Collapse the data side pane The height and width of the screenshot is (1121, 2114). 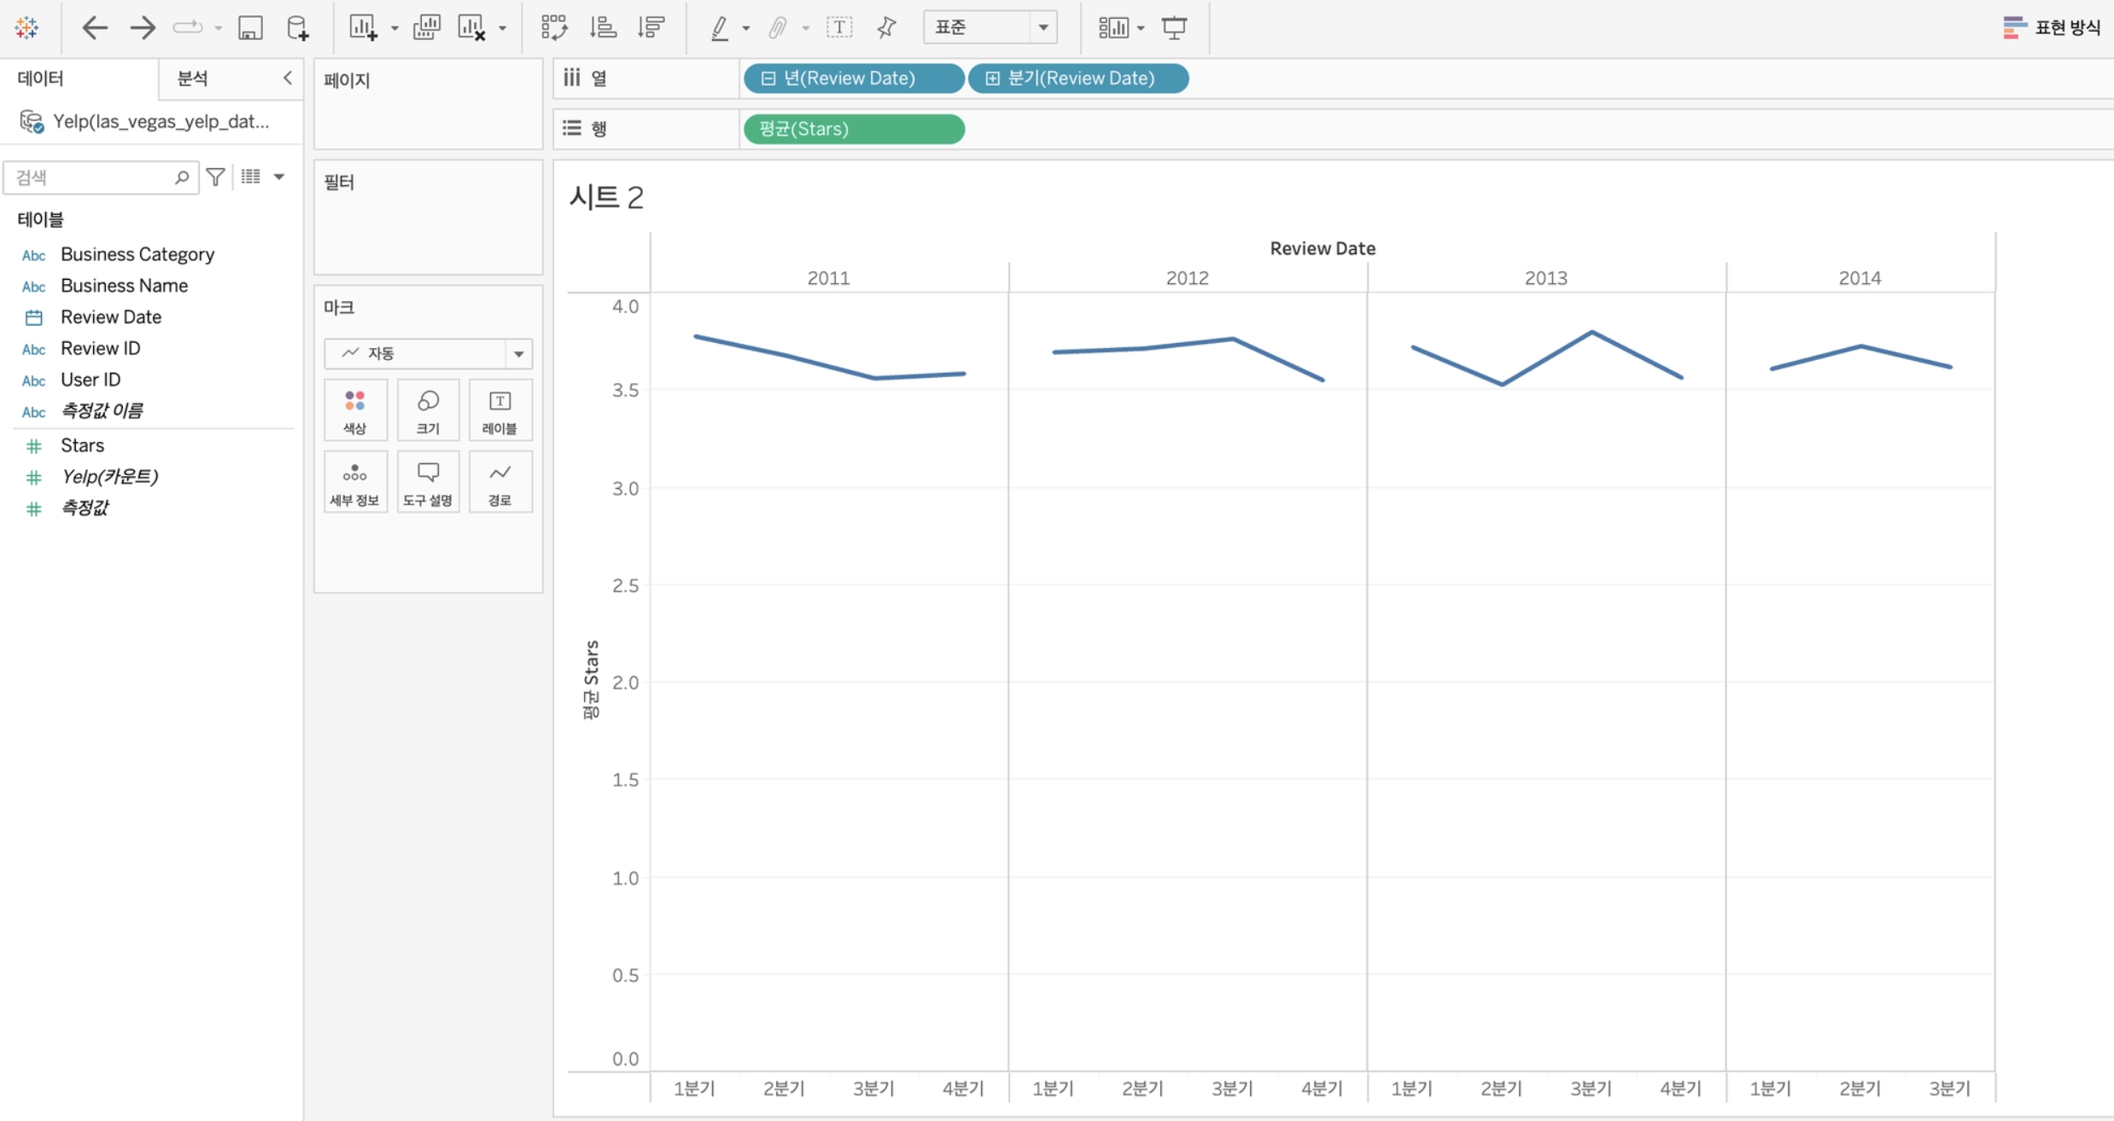pos(288,78)
